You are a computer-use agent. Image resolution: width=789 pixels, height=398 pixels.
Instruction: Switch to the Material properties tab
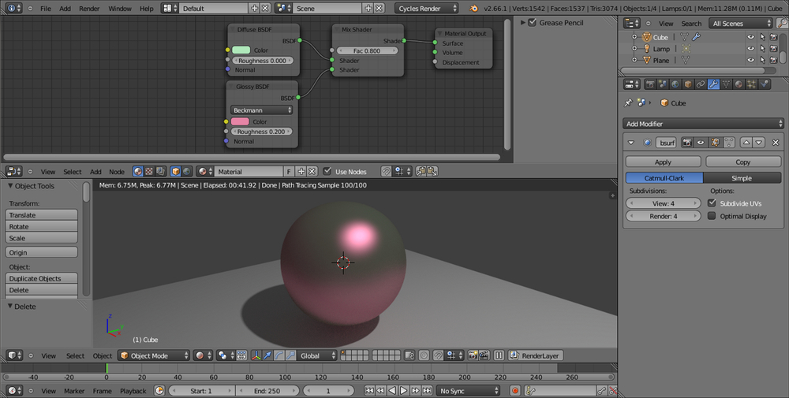tap(739, 84)
